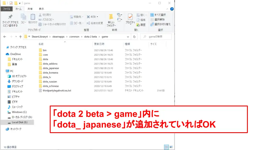Click Invert Selection (選択の切り替え)
Screen dimensions: 267x150
click(x=160, y=24)
